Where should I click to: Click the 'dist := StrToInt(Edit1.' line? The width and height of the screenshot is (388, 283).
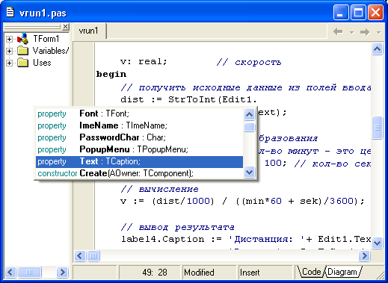pos(188,100)
